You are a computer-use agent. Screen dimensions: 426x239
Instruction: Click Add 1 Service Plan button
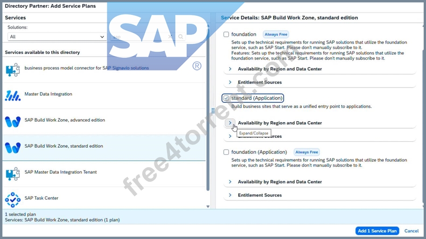(x=377, y=231)
